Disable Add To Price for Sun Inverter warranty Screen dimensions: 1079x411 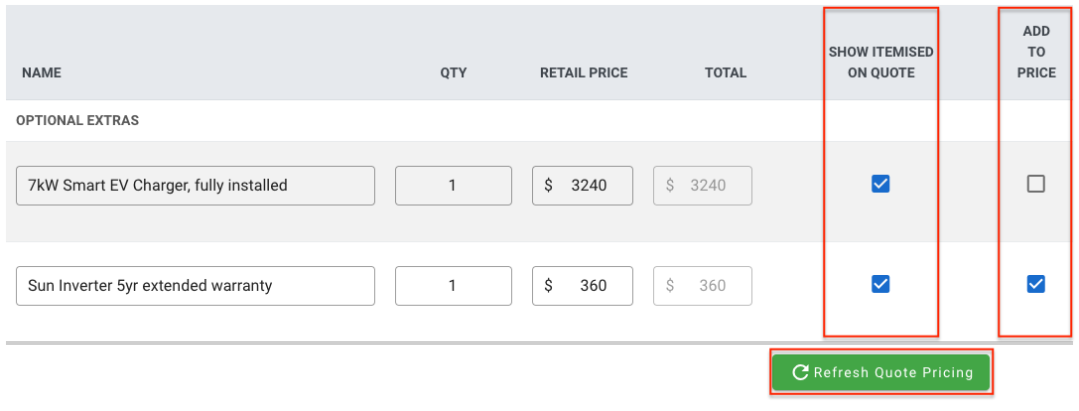point(1035,284)
